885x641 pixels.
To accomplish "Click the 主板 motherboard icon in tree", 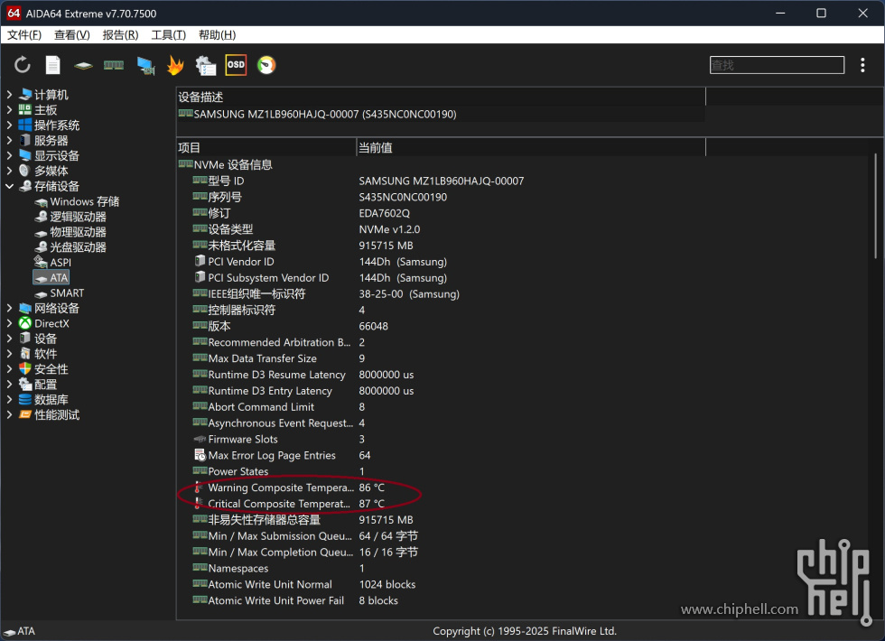I will pos(25,109).
